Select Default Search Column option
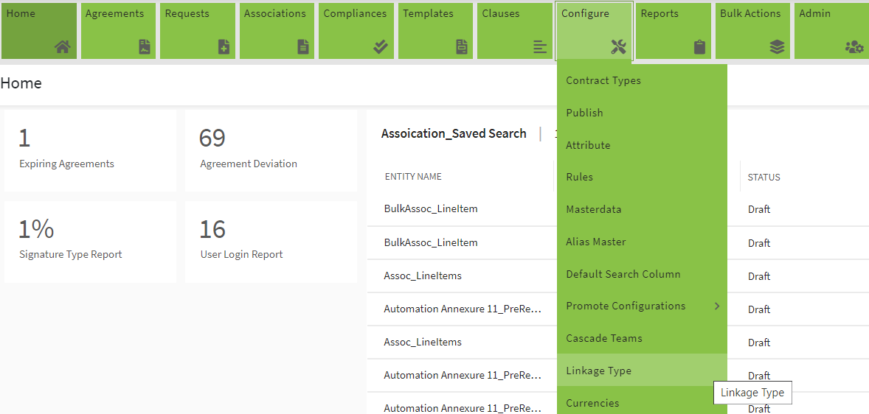The image size is (869, 414). (623, 274)
